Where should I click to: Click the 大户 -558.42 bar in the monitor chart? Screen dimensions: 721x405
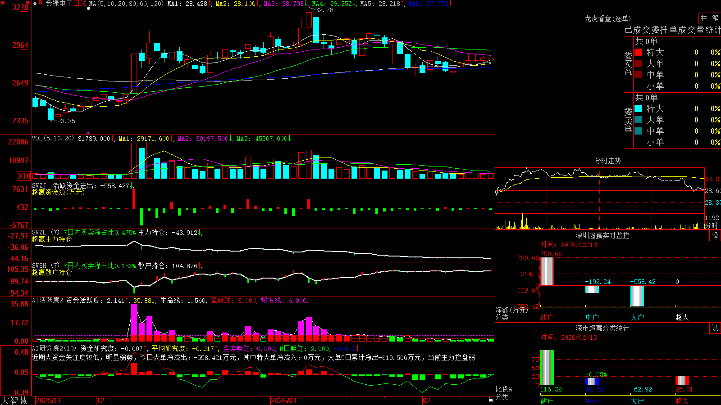tap(637, 296)
